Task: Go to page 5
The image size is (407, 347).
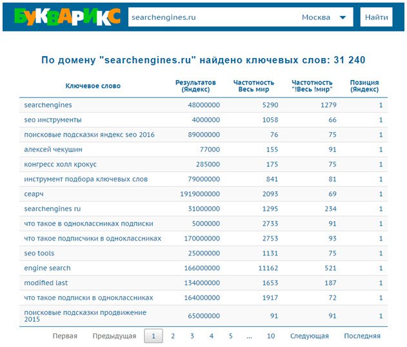Action: coord(230,336)
